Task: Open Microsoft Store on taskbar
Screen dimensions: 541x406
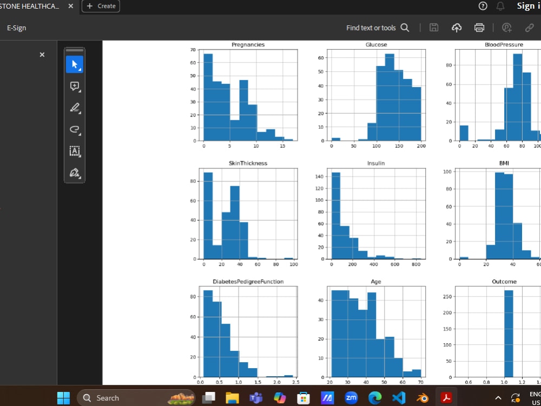Action: [304, 398]
